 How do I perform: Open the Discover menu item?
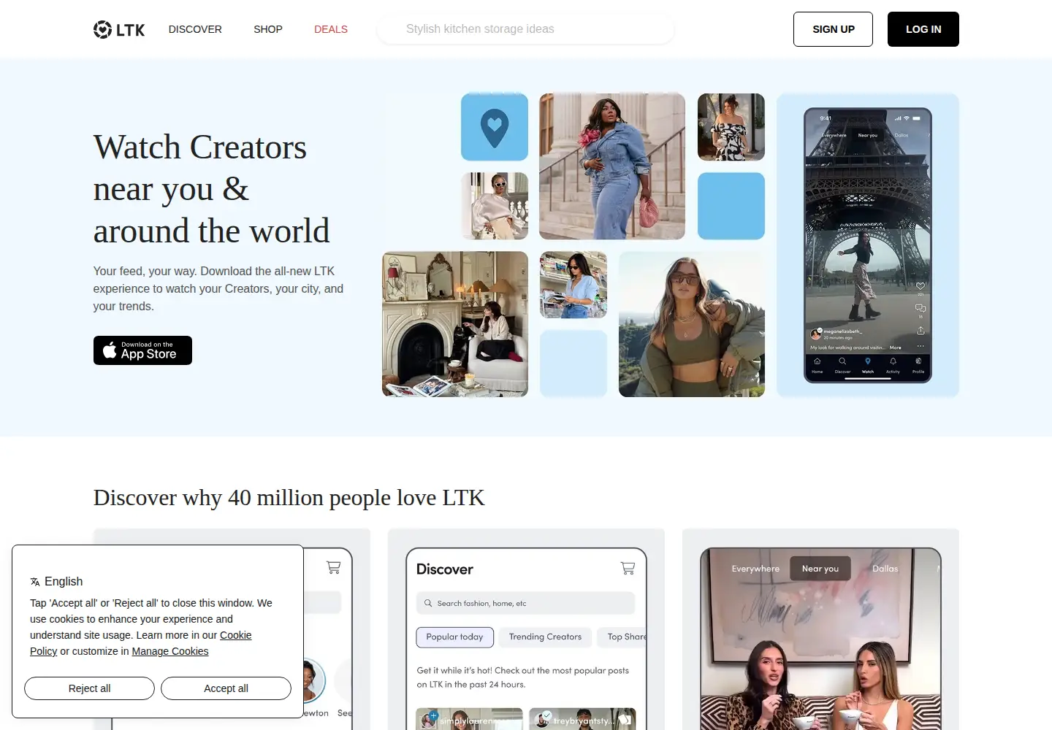click(195, 29)
